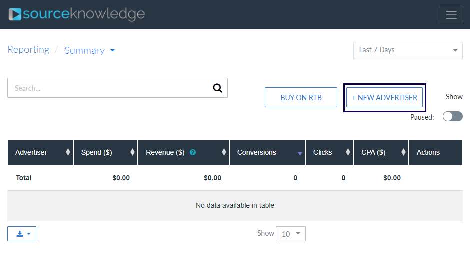
Task: Click the Clicks column header
Action: 322,152
